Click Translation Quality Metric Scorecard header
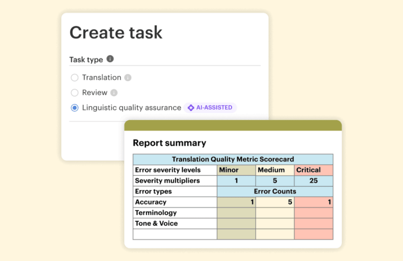This screenshot has width=403, height=261. pos(233,159)
